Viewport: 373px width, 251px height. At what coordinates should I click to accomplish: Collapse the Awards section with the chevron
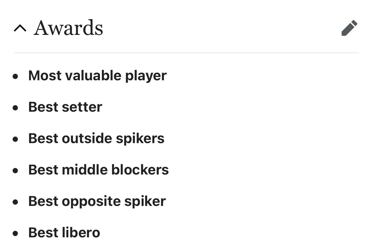20,28
